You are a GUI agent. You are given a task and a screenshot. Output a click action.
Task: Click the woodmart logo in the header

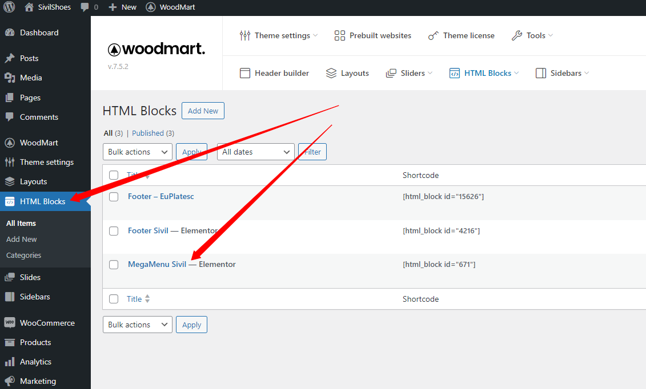pyautogui.click(x=157, y=49)
